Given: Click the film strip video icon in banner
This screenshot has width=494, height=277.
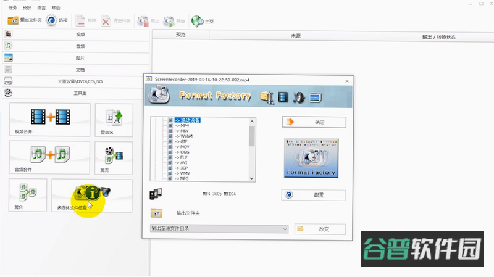Looking at the screenshot, I should coord(283,97).
